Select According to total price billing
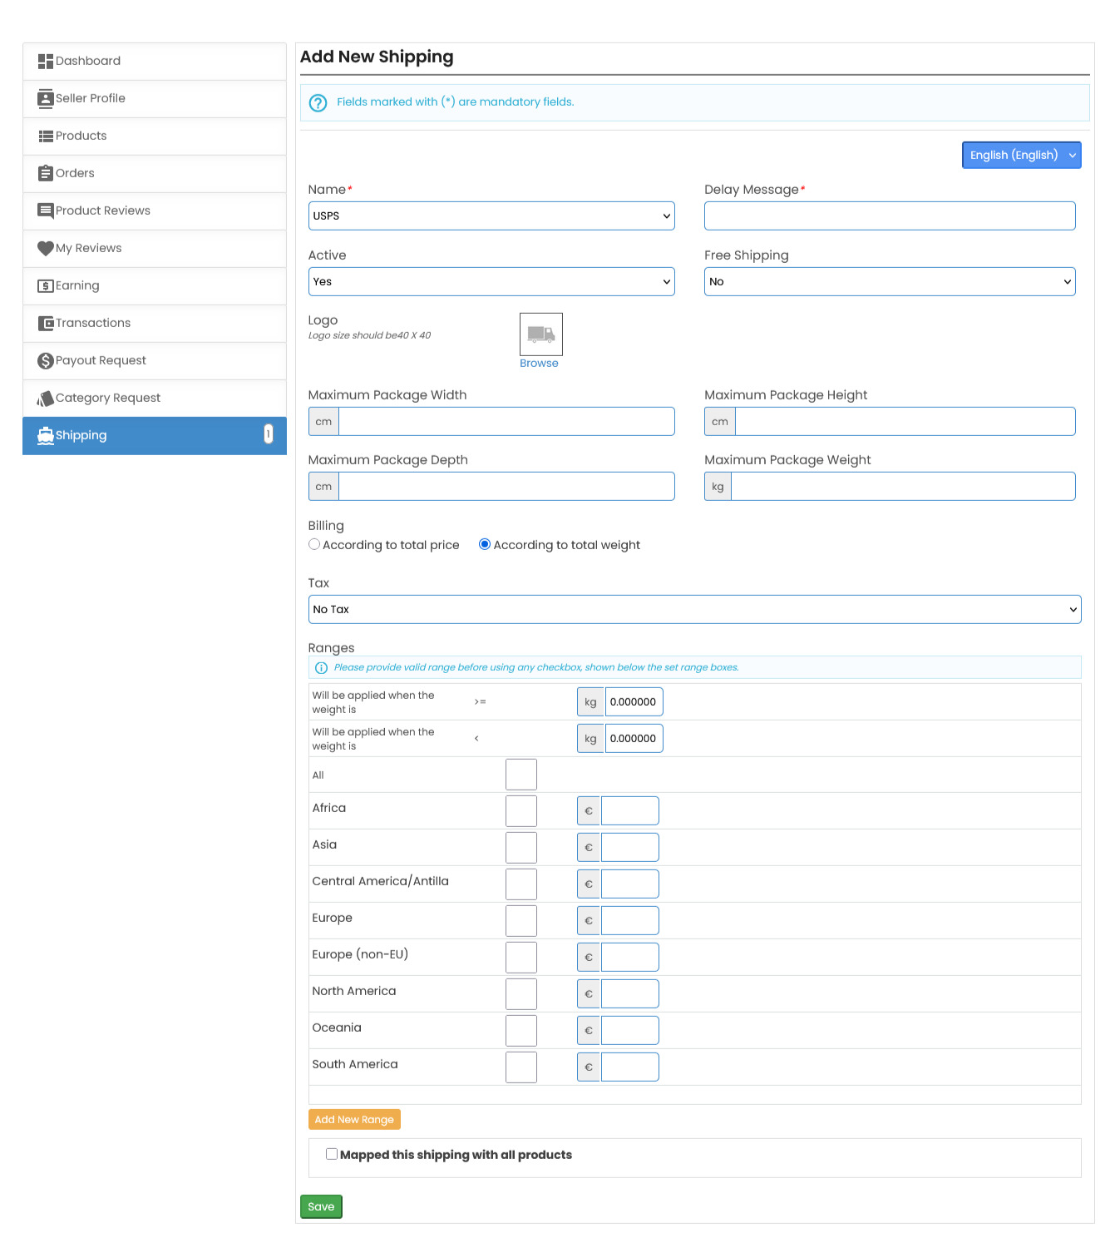This screenshot has height=1233, width=1115. click(314, 545)
